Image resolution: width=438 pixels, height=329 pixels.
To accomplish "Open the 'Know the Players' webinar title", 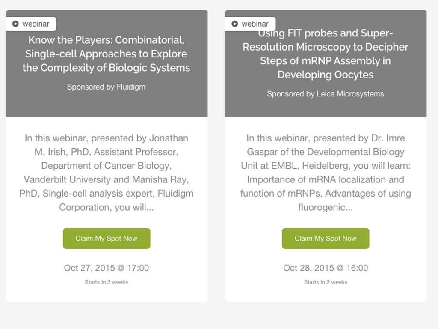I will coord(107,54).
